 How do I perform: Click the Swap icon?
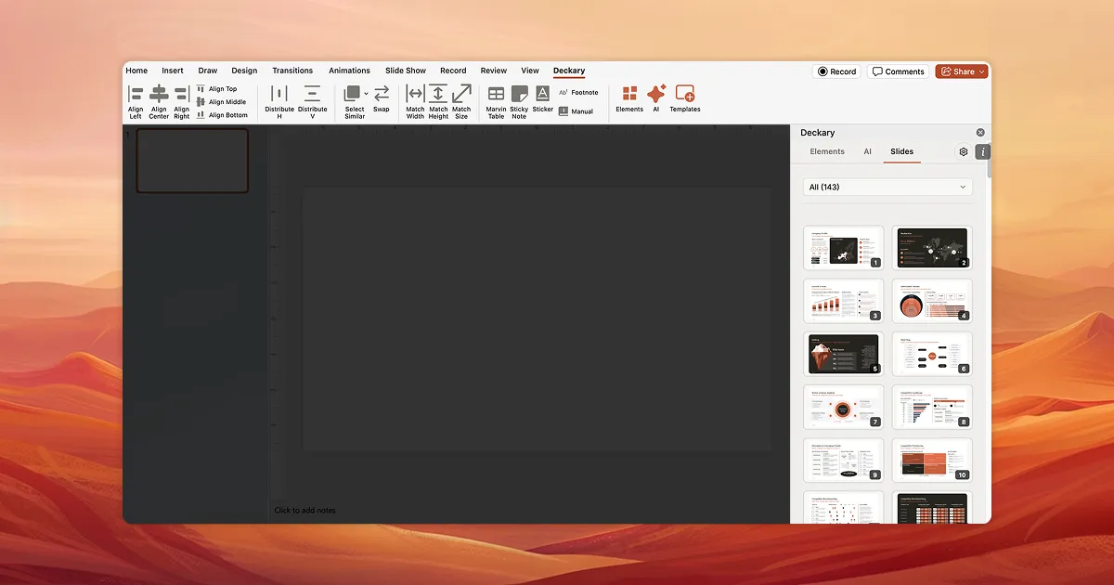382,95
